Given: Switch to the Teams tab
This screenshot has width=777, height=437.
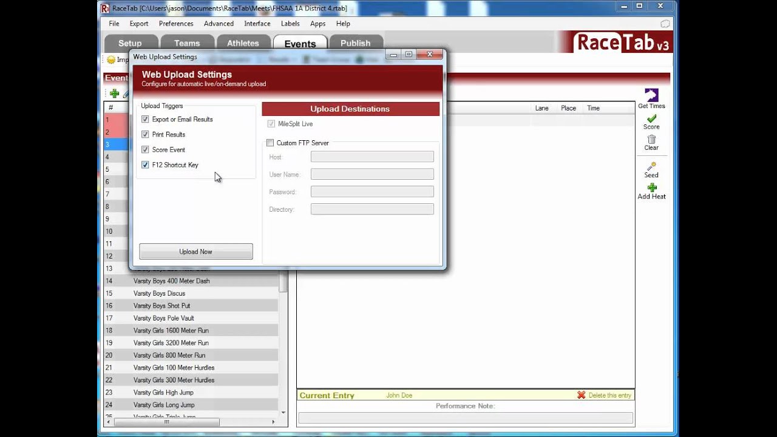Looking at the screenshot, I should 187,43.
